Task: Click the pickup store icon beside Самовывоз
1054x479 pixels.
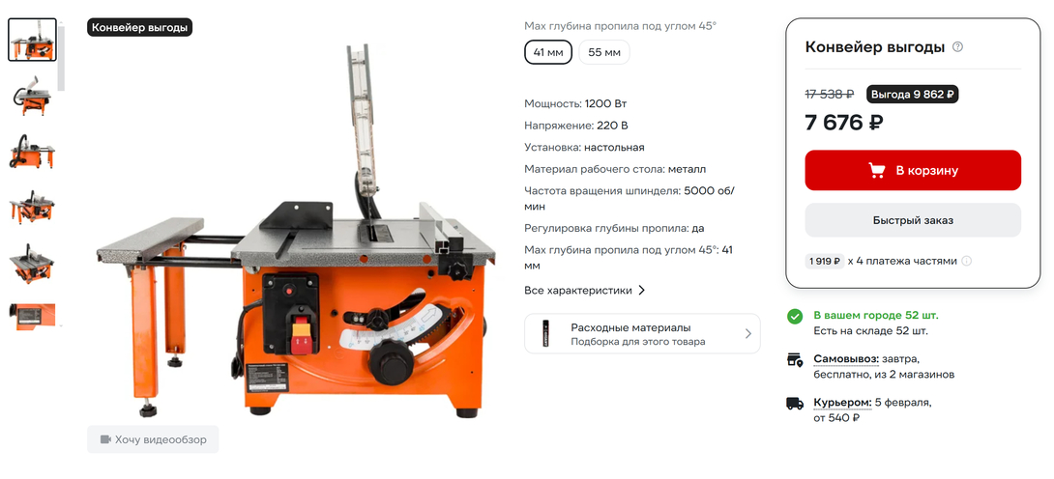Action: tap(795, 359)
